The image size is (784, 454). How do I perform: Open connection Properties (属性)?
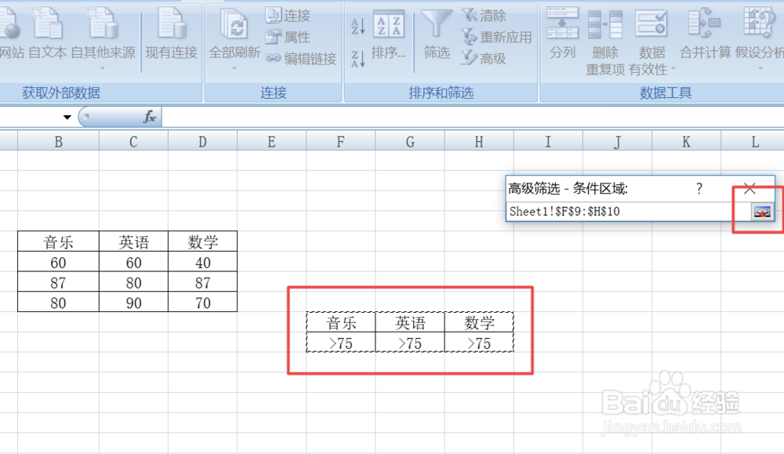(288, 36)
